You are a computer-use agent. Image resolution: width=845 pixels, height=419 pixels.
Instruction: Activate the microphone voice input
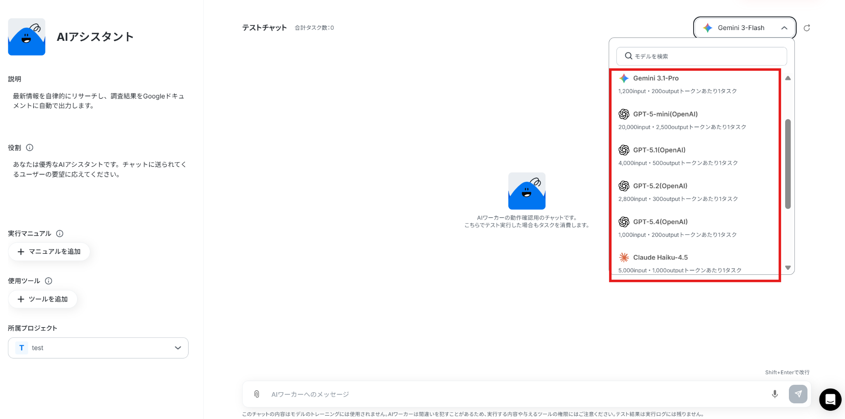click(x=775, y=394)
